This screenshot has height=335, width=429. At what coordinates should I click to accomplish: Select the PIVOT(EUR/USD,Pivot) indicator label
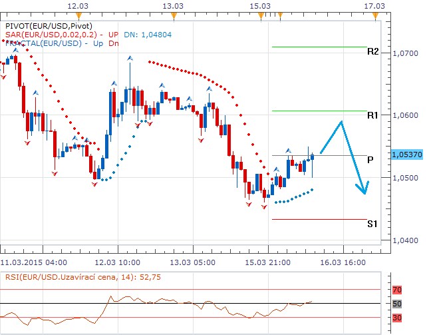(45, 23)
